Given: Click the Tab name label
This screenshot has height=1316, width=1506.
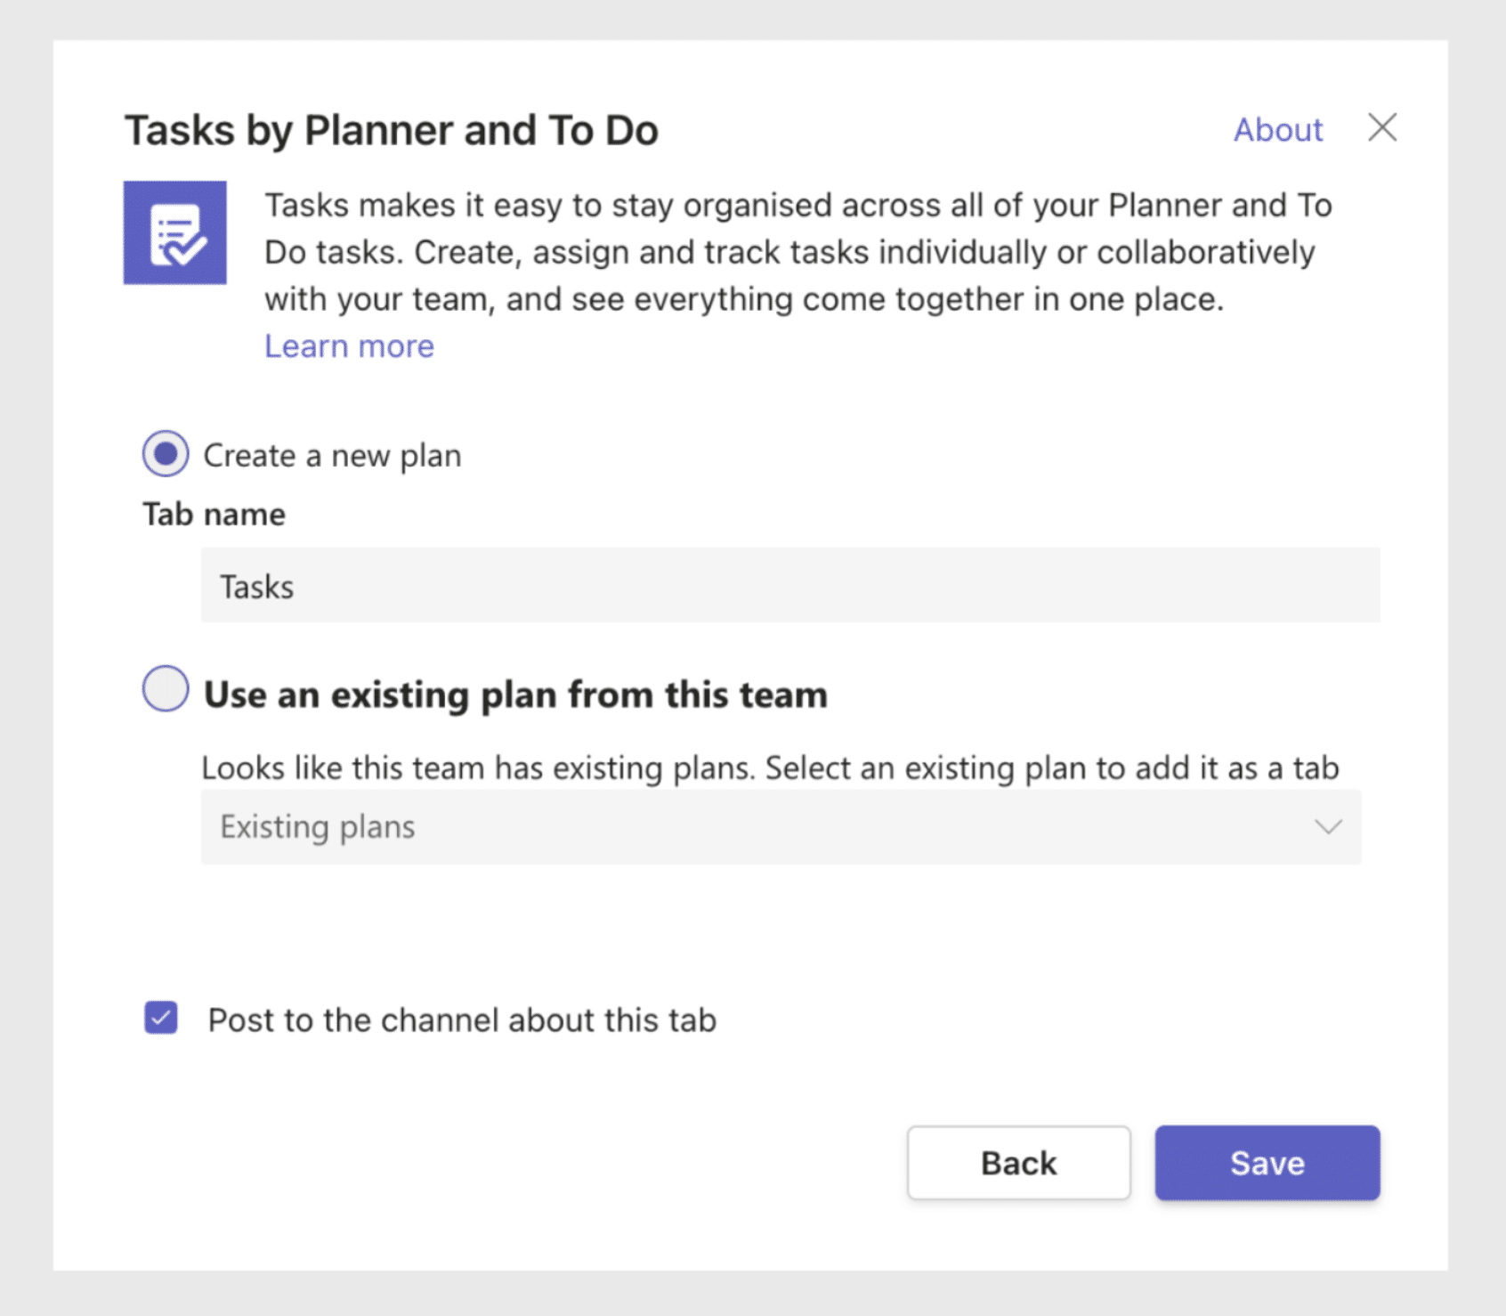Looking at the screenshot, I should point(213,514).
